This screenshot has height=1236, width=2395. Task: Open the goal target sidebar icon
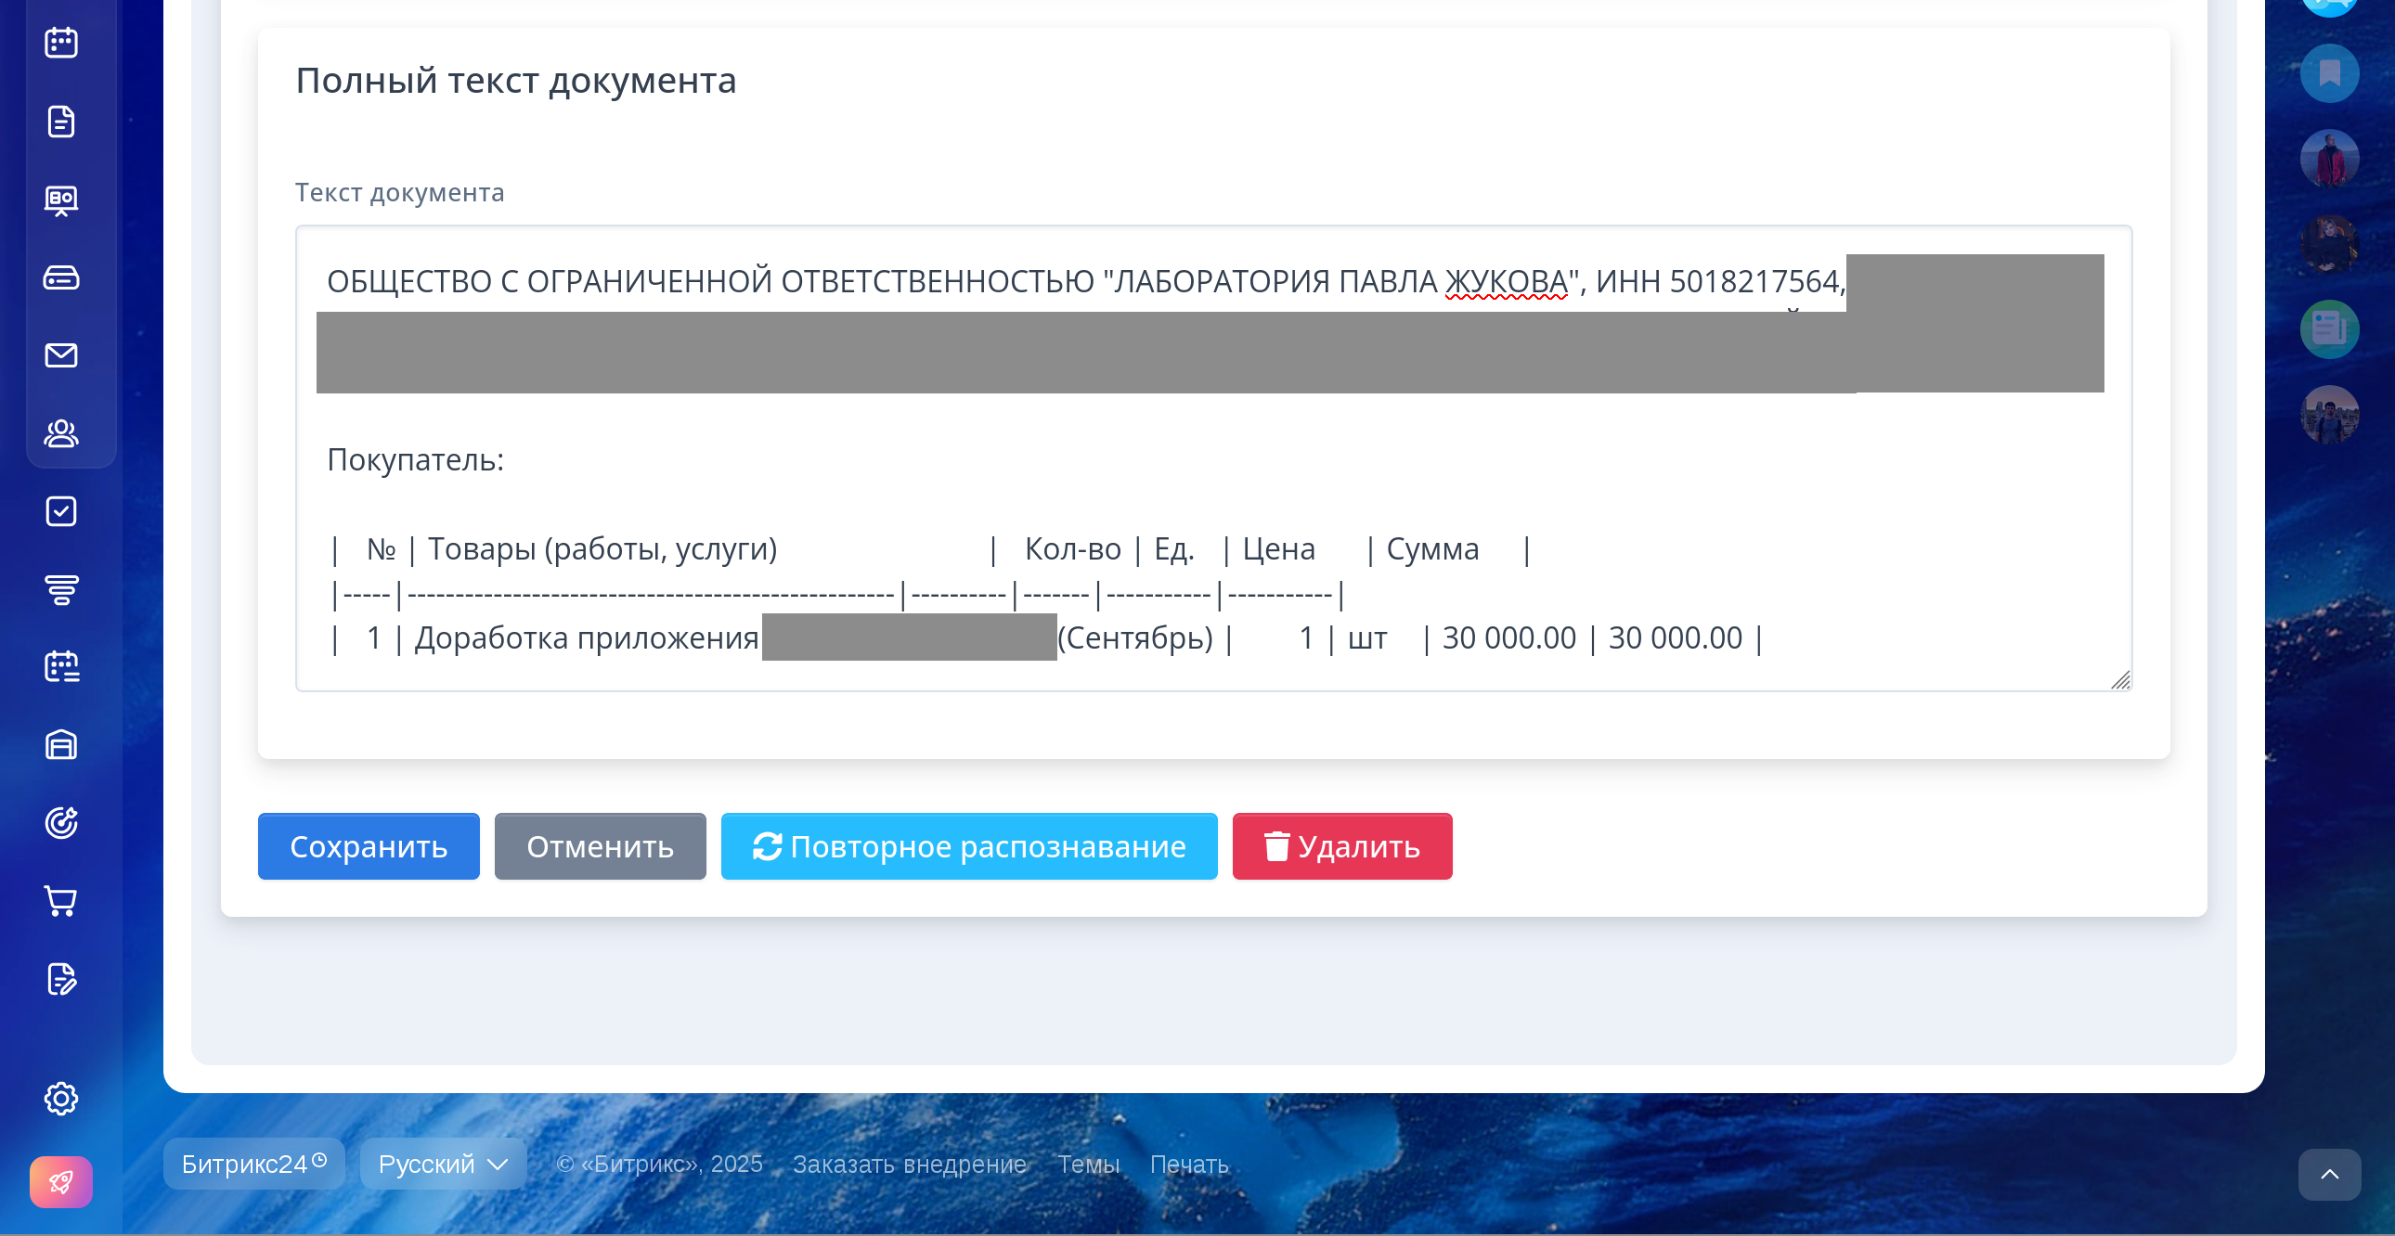[61, 822]
